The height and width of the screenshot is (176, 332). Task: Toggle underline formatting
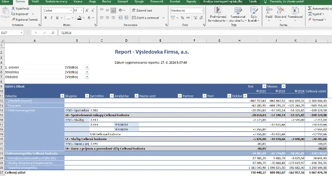pos(57,18)
